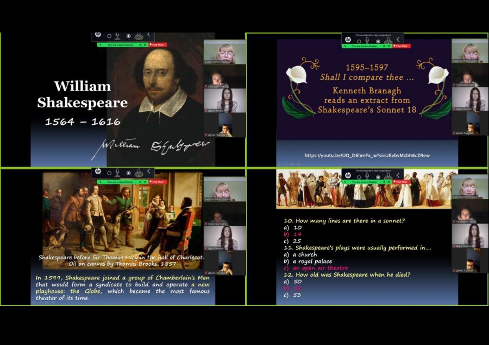489x345 pixels.
Task: Click the '1595–1597' heading on the sonnet slide
Action: point(367,68)
